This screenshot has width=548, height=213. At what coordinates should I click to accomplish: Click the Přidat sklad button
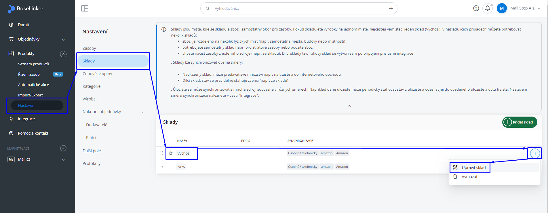(520, 122)
